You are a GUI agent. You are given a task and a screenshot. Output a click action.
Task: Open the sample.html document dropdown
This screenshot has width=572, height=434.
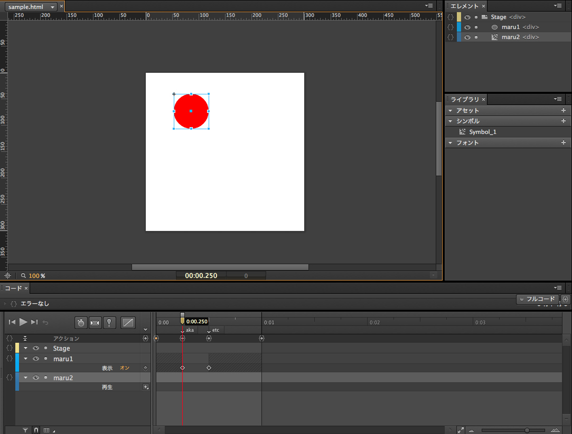[52, 7]
